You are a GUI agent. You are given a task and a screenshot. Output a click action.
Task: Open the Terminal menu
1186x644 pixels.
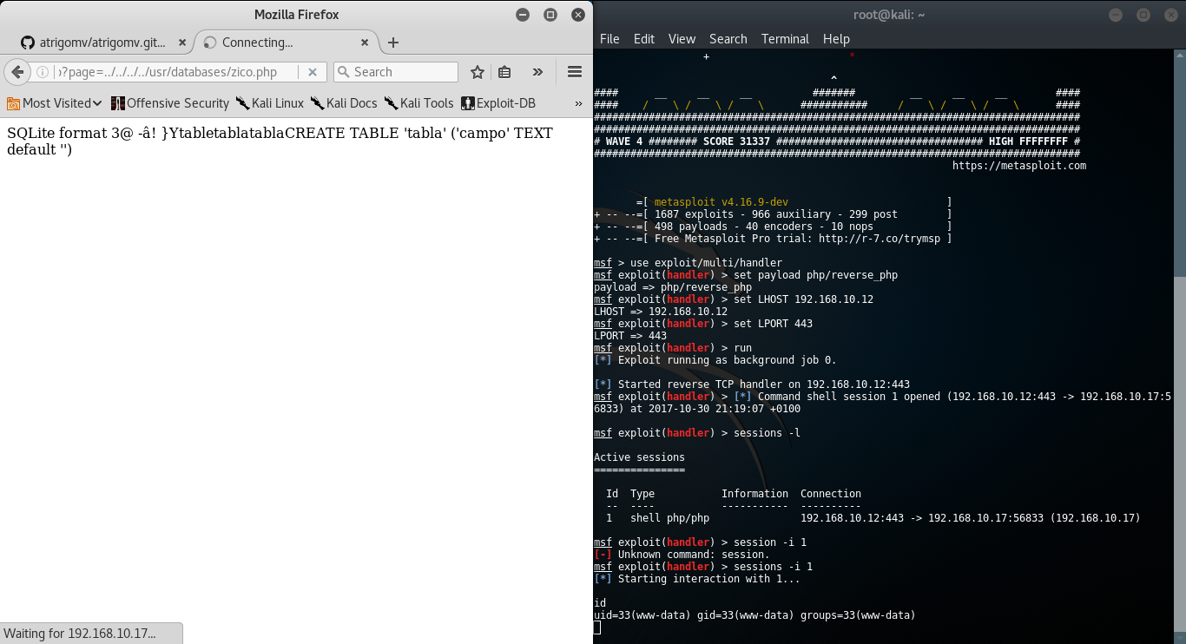tap(785, 39)
